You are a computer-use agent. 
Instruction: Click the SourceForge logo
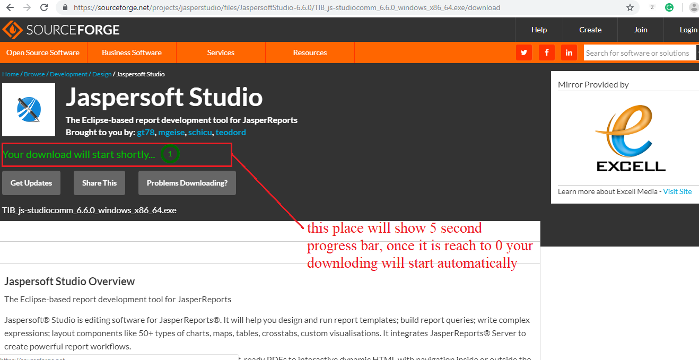[61, 30]
